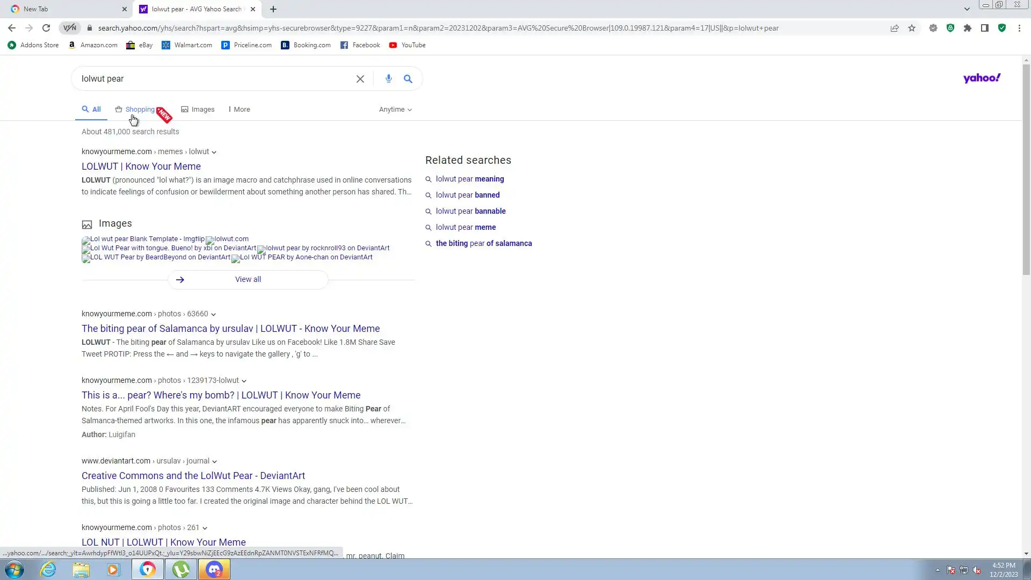Clear the search box with X icon
Image resolution: width=1031 pixels, height=580 pixels.
pos(360,79)
